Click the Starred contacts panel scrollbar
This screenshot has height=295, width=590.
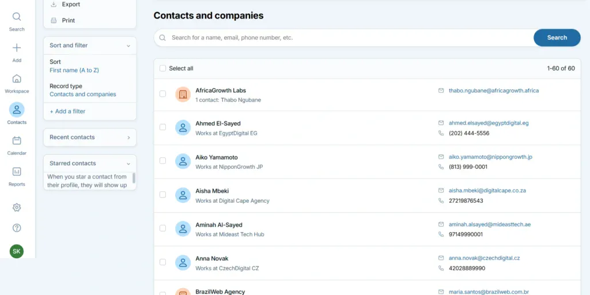point(134,178)
